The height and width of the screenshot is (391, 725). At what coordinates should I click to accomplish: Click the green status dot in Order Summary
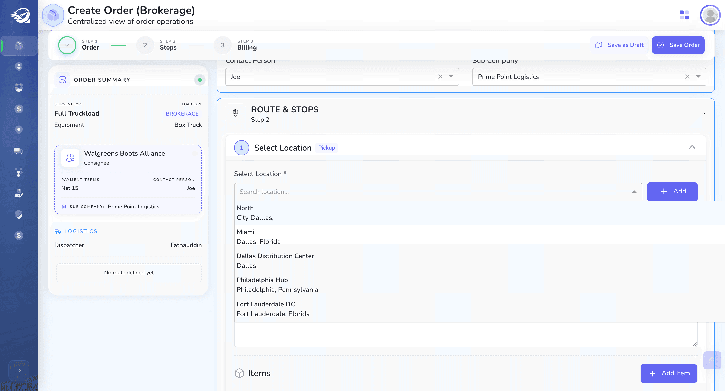click(x=200, y=80)
